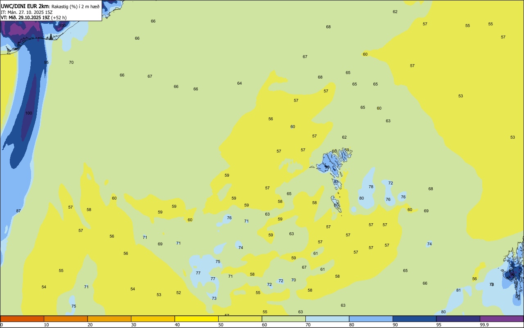Click the "87" humidity value on the map
The image size is (524, 328).
pos(18,211)
